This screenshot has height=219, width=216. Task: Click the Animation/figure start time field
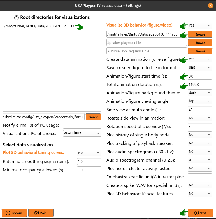[x=200, y=76]
